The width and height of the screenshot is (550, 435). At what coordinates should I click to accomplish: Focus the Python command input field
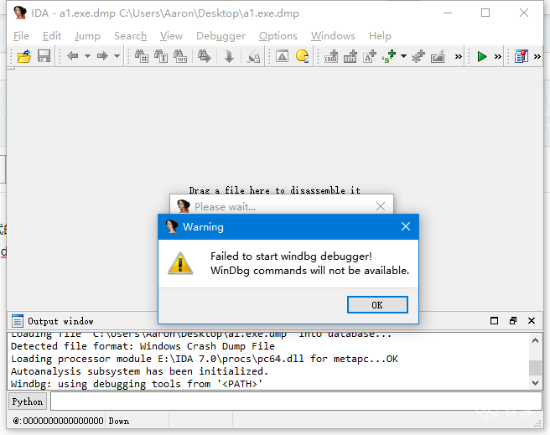(296, 401)
